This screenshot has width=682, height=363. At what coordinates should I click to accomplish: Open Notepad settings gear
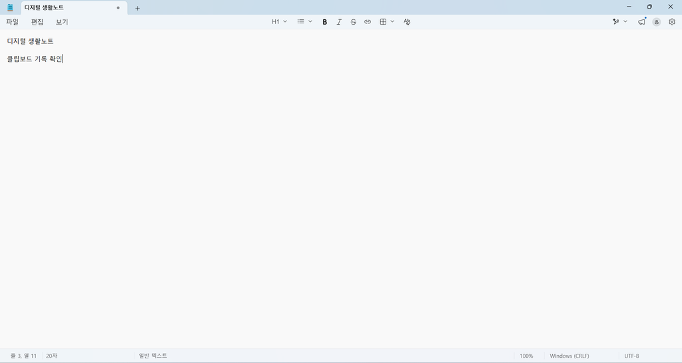pos(672,22)
